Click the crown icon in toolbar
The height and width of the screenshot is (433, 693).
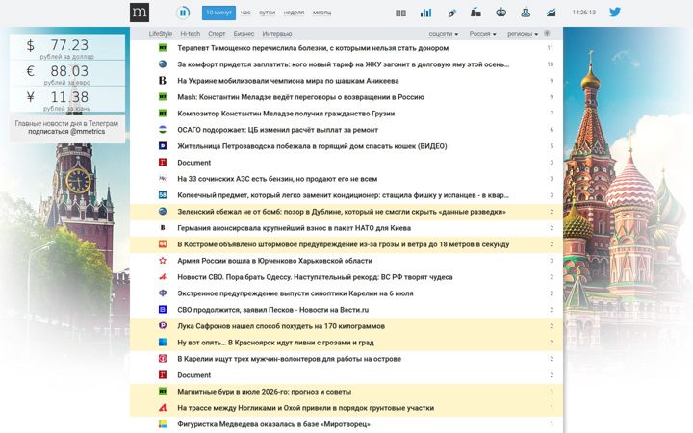500,13
